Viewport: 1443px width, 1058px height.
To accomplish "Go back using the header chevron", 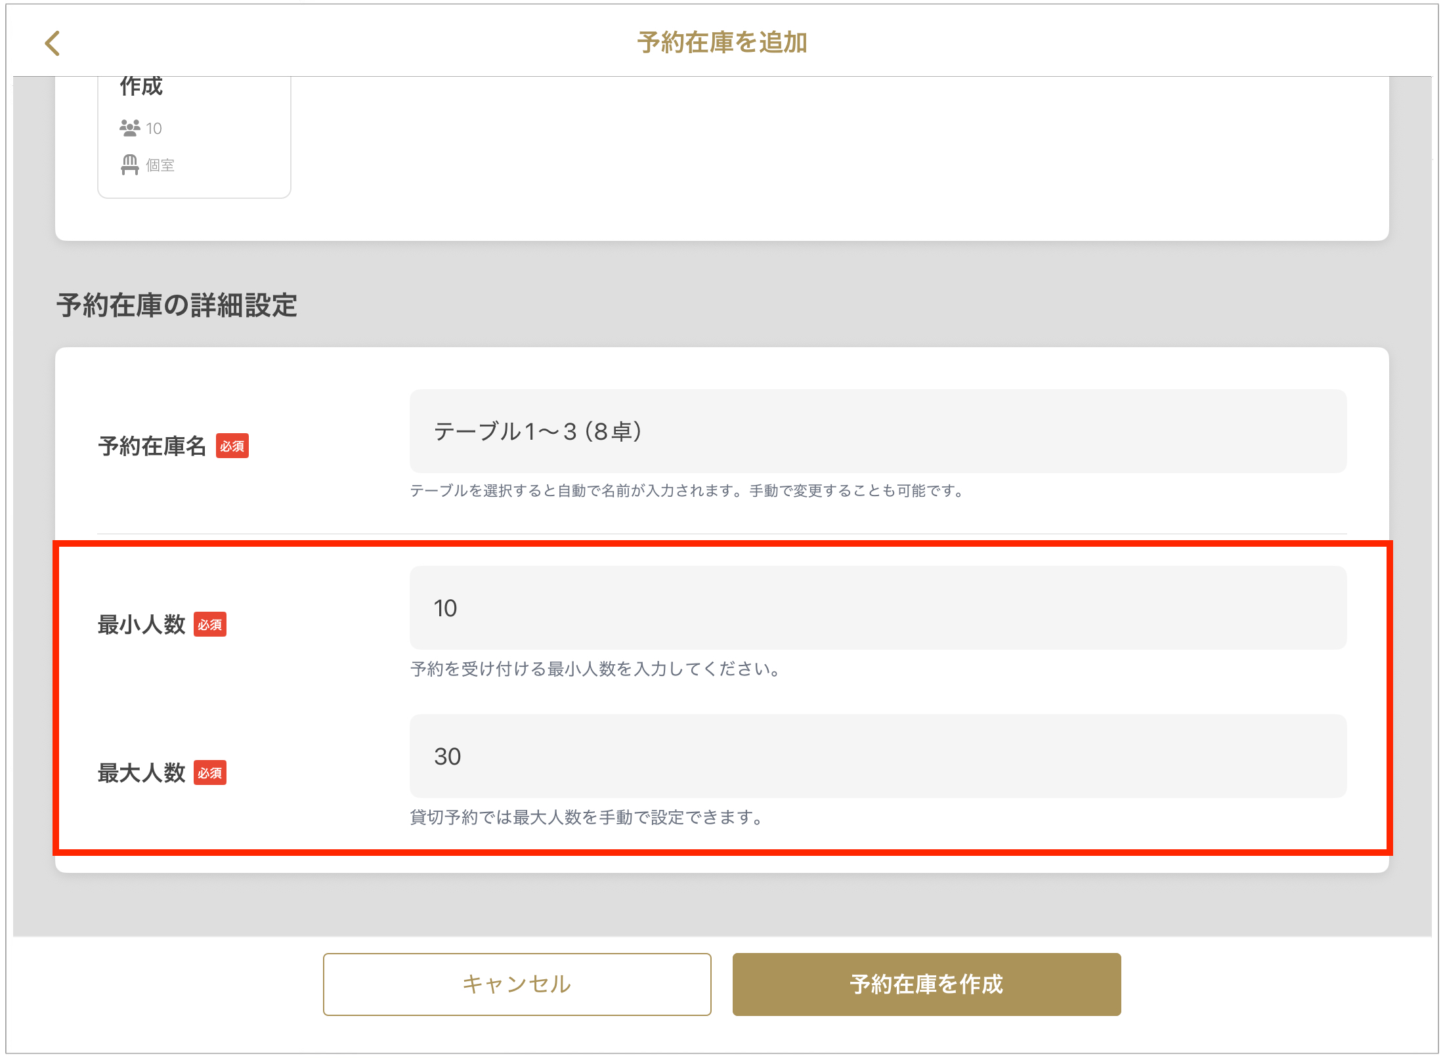I will tap(53, 43).
